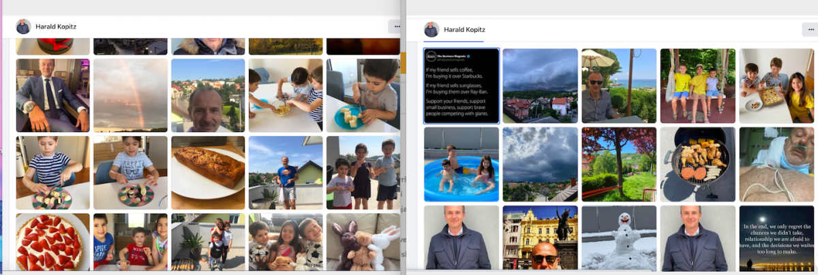Viewport: 818px width, 275px height.
Task: Open the more options button in right window
Action: [x=810, y=29]
